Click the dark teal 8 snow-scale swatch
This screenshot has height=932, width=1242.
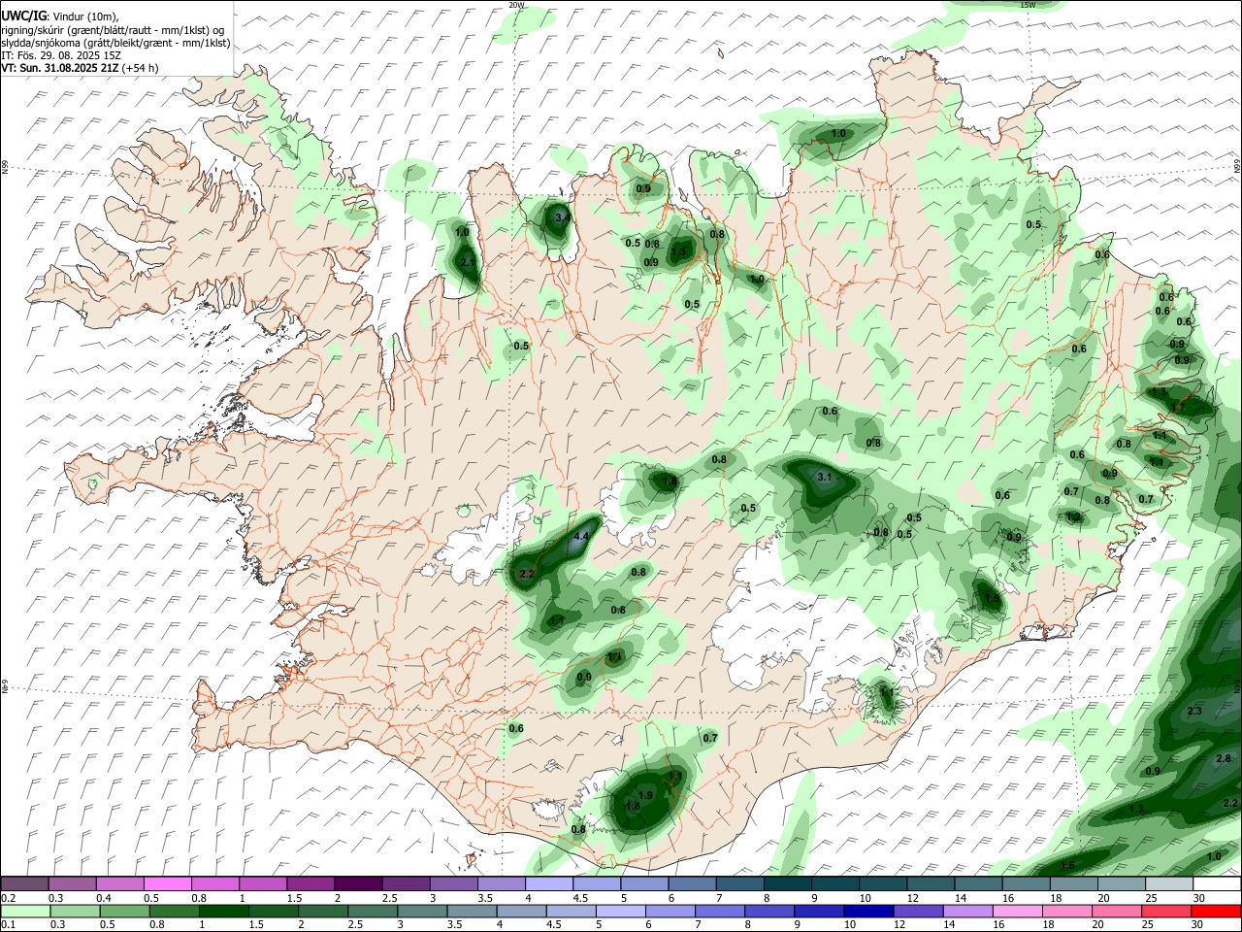tap(787, 884)
